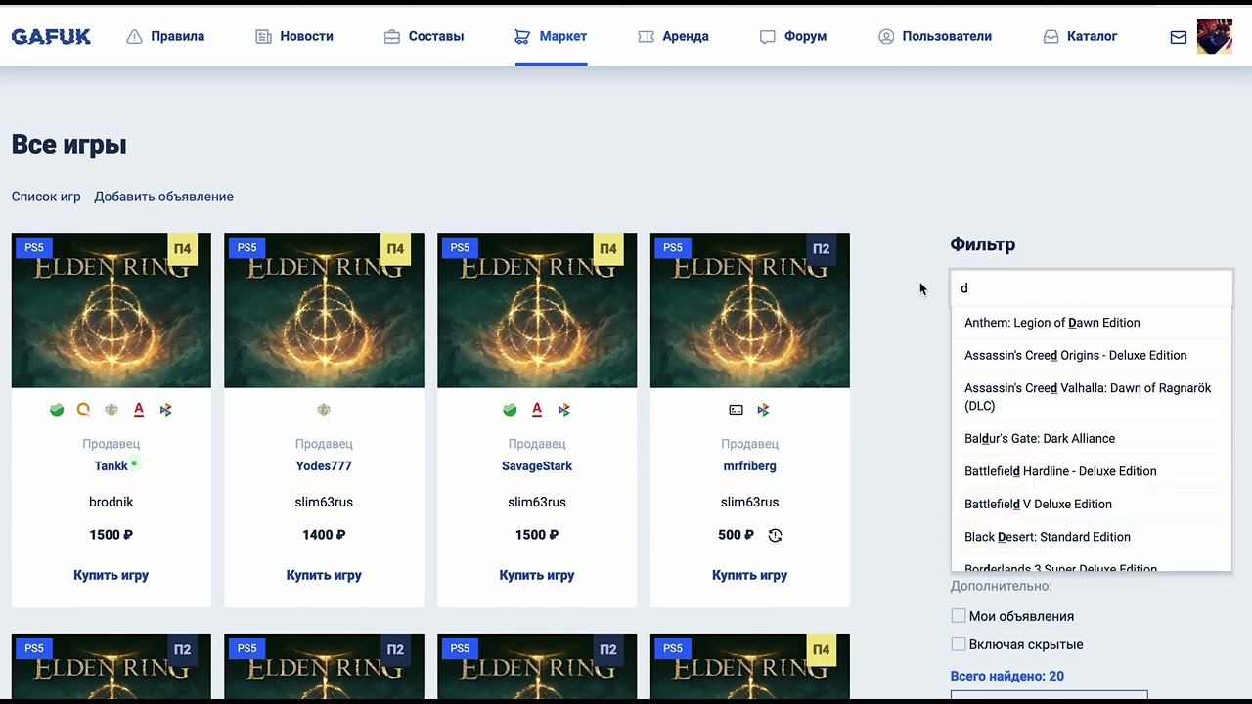Open the Форум page
Image resolution: width=1252 pixels, height=704 pixels.
(x=793, y=36)
